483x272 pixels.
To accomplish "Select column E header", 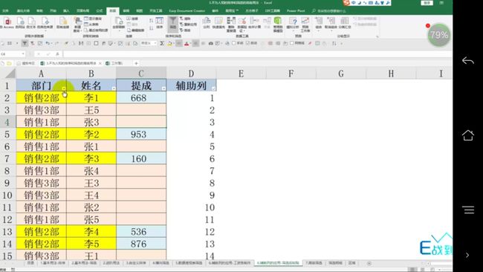I will click(241, 74).
